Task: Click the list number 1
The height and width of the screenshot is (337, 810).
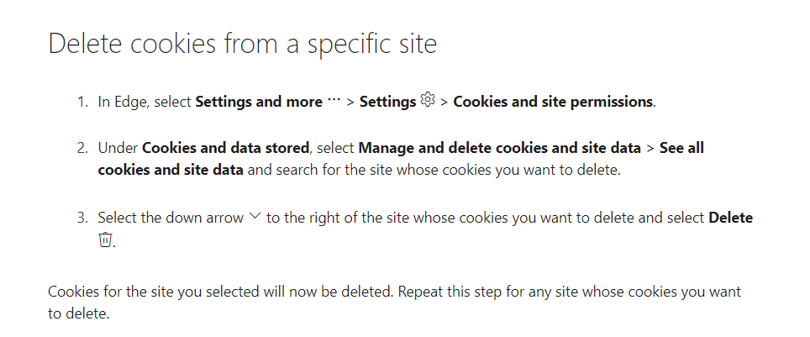Action: (x=82, y=102)
